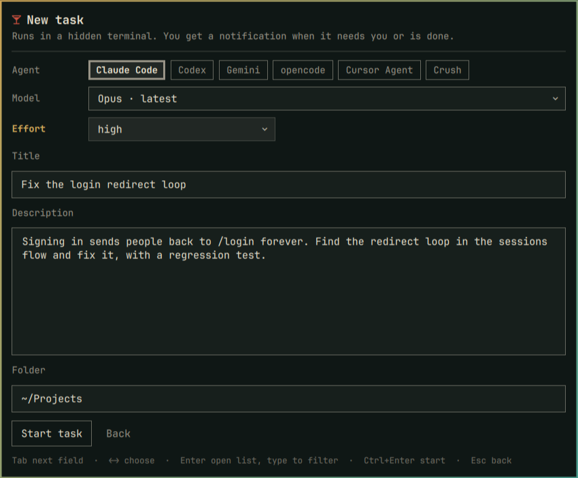Click the chevron arrow on the Effort dropdown
Screen dimensions: 578x478
265,129
